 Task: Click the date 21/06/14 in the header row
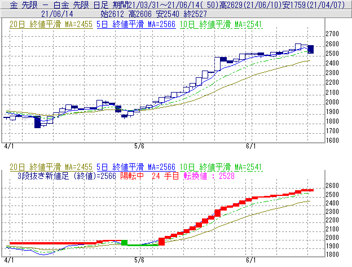click(57, 14)
